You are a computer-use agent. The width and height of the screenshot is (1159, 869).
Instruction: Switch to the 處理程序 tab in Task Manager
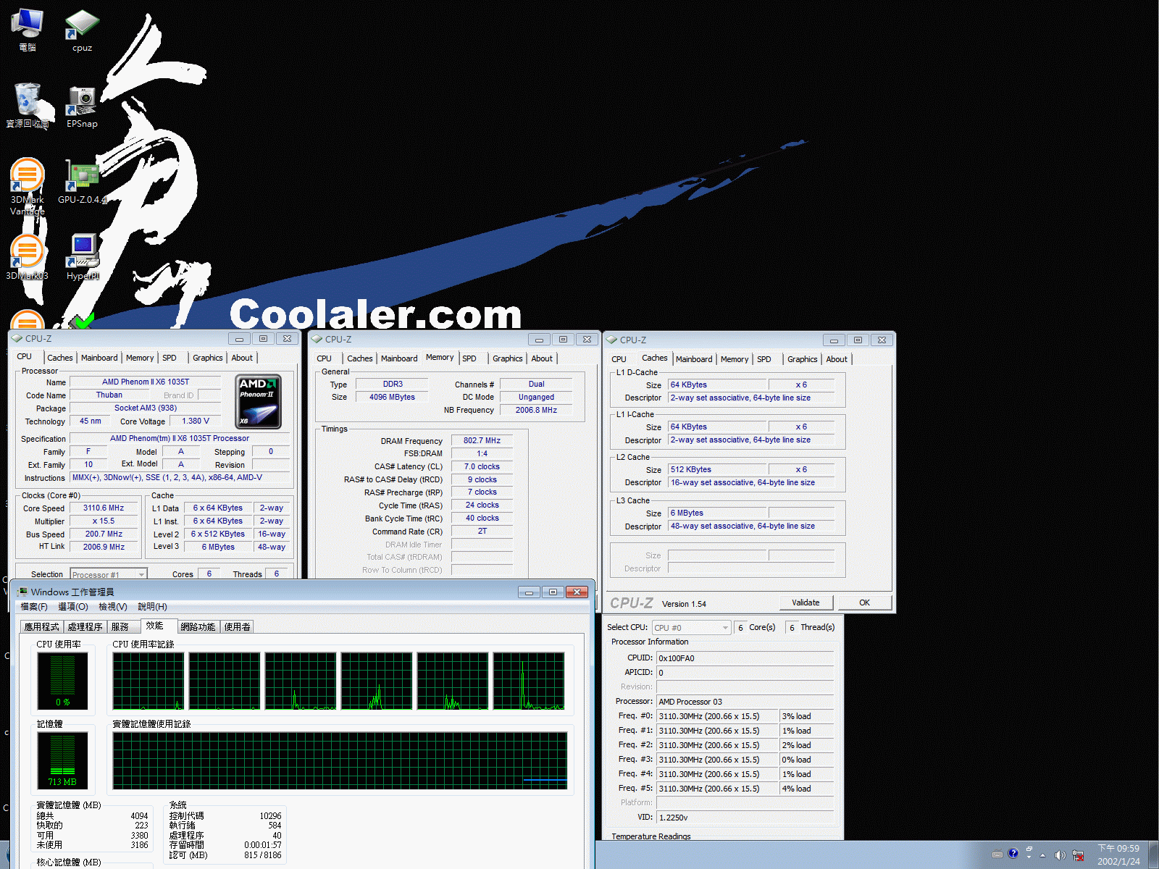pyautogui.click(x=85, y=627)
